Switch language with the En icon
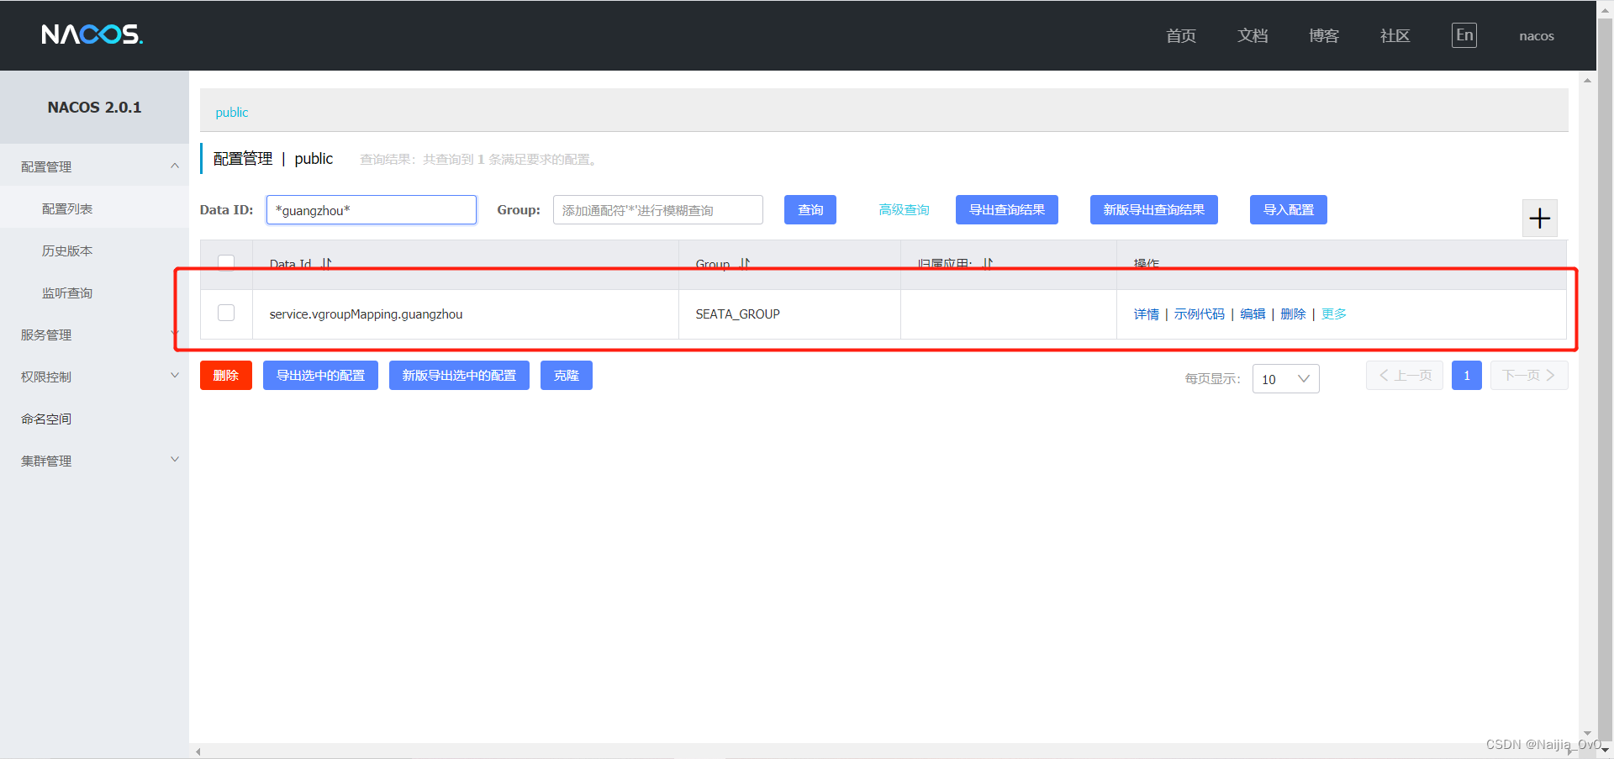The height and width of the screenshot is (759, 1614). [x=1464, y=35]
